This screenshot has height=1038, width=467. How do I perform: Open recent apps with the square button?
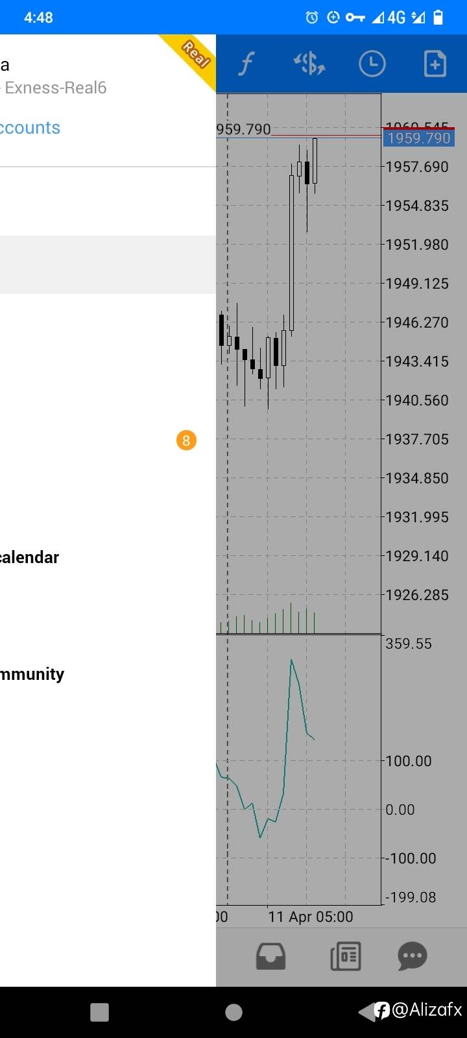(99, 1012)
